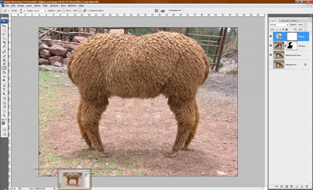Click the lock all icon in Layers panel
The image size is (313, 190).
[286, 29]
